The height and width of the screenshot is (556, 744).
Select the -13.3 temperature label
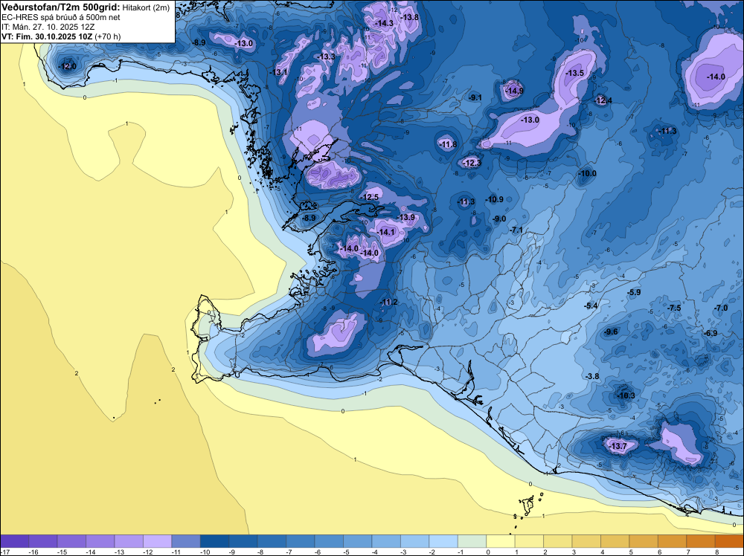pyautogui.click(x=327, y=57)
